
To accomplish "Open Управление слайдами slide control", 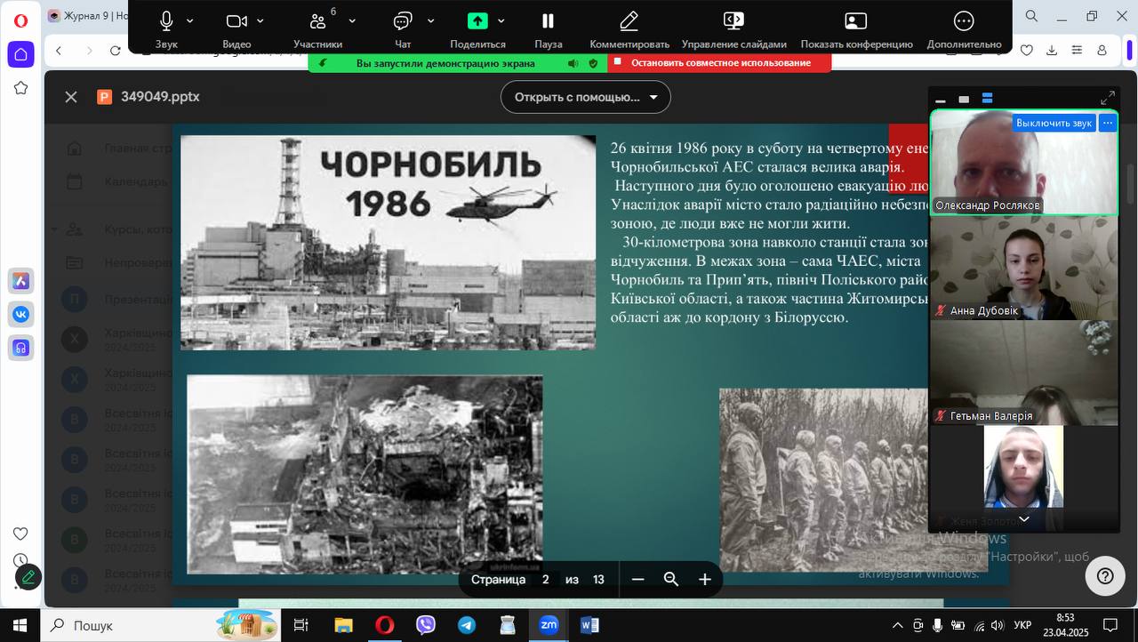I will (733, 28).
